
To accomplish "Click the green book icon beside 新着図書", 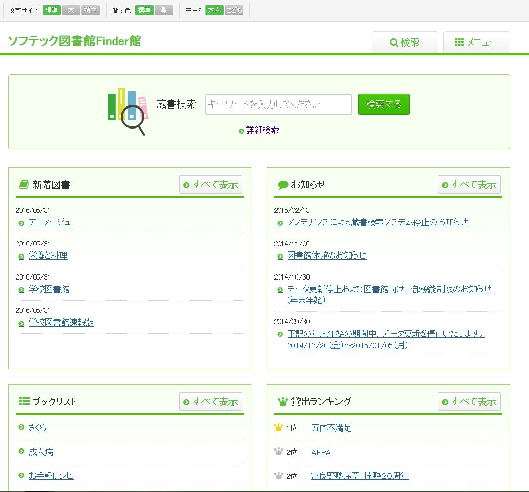I will point(24,184).
